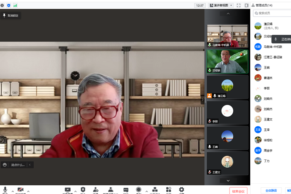Screen dimensions: 291x194
Task: Mute the microphone in bottom toolbar
Action: click(x=5, y=189)
